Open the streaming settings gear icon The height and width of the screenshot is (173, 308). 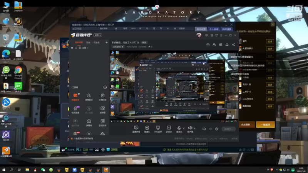(217, 129)
